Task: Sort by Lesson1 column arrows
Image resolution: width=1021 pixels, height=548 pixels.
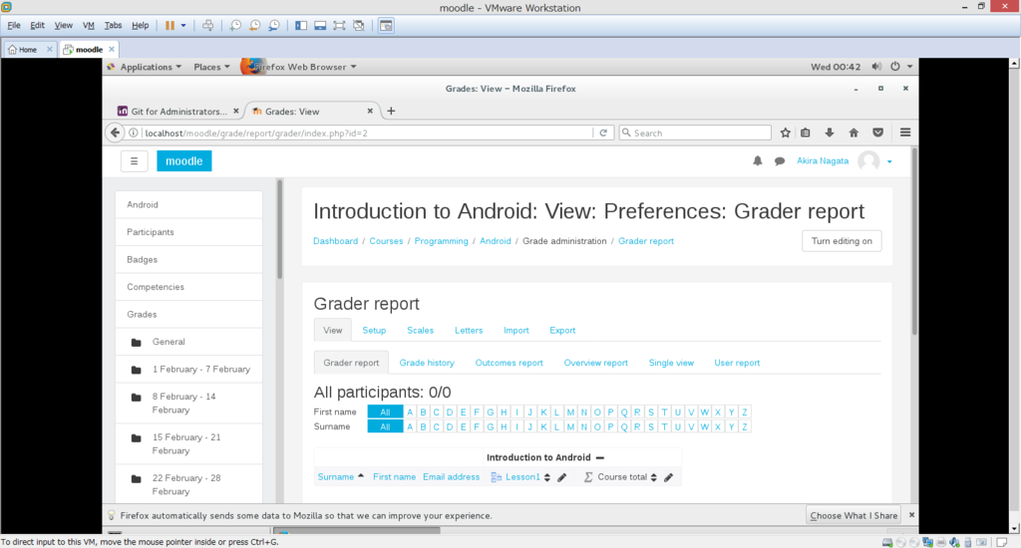Action: pos(547,477)
